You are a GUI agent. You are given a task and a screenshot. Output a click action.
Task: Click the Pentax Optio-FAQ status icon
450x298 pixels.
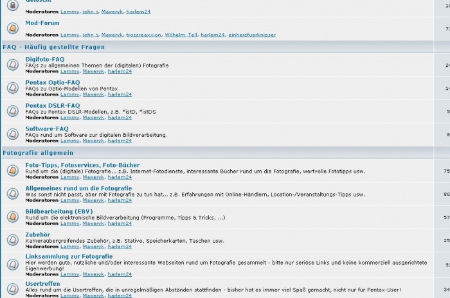(13, 88)
